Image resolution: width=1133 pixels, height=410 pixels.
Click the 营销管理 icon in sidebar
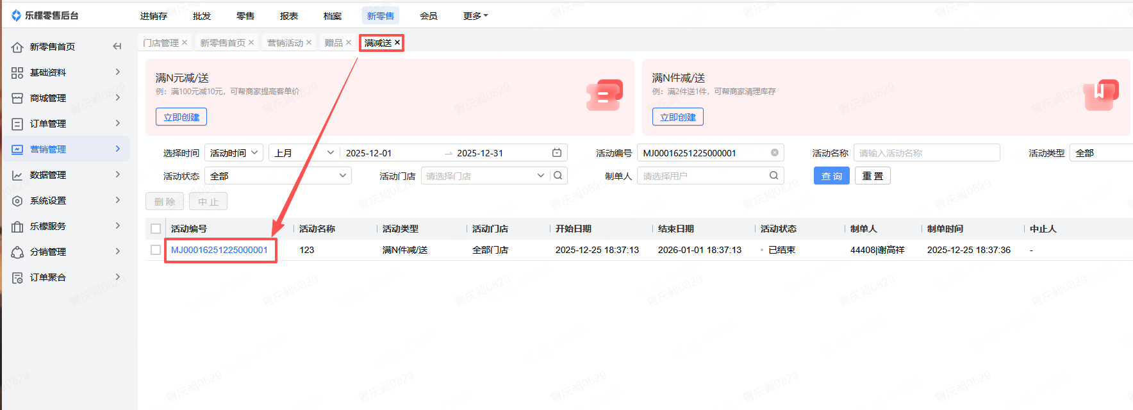pyautogui.click(x=17, y=149)
